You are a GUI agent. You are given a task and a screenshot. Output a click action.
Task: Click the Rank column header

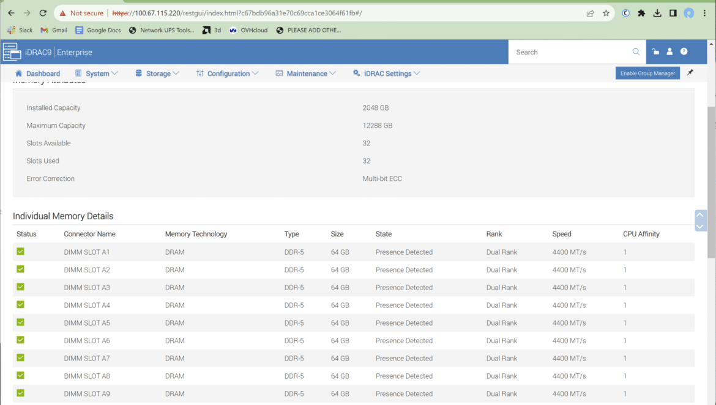point(494,234)
